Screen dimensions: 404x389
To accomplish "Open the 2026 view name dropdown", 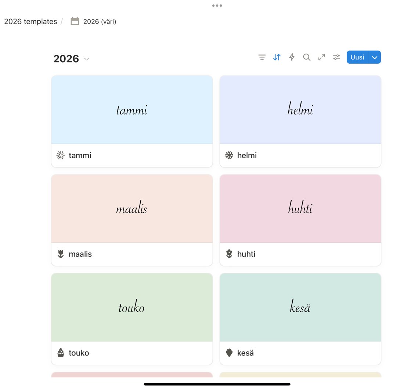I will (x=86, y=59).
